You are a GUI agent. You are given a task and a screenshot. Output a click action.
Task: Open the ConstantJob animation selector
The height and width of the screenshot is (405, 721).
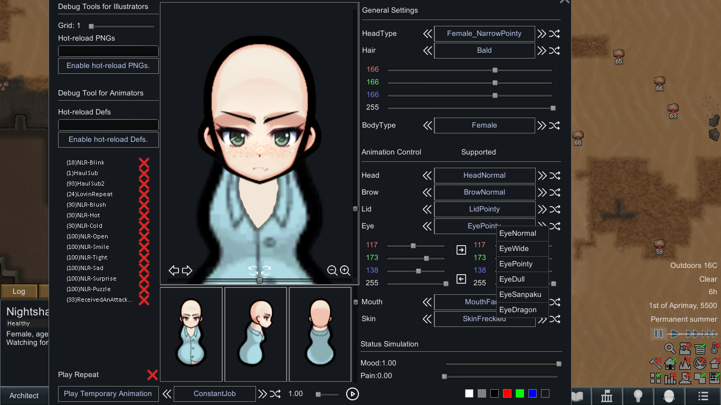click(215, 394)
